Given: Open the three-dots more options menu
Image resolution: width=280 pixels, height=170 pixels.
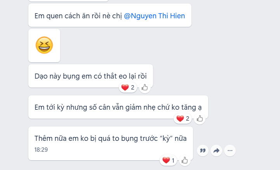Looking at the screenshot, I should (x=230, y=151).
